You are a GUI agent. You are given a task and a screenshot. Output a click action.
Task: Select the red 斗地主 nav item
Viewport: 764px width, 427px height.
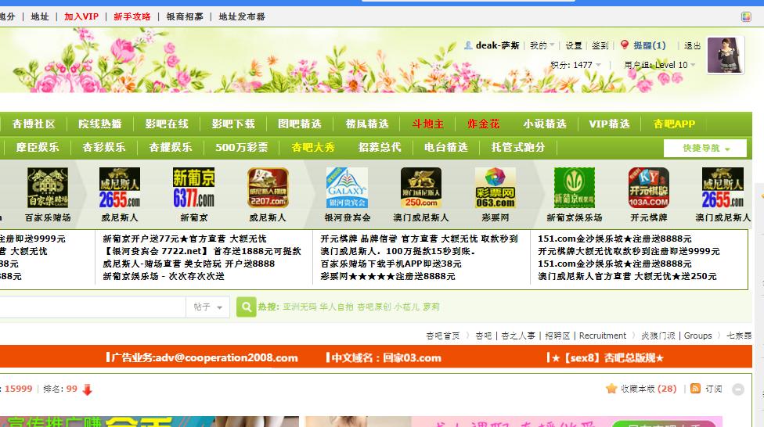coord(428,124)
